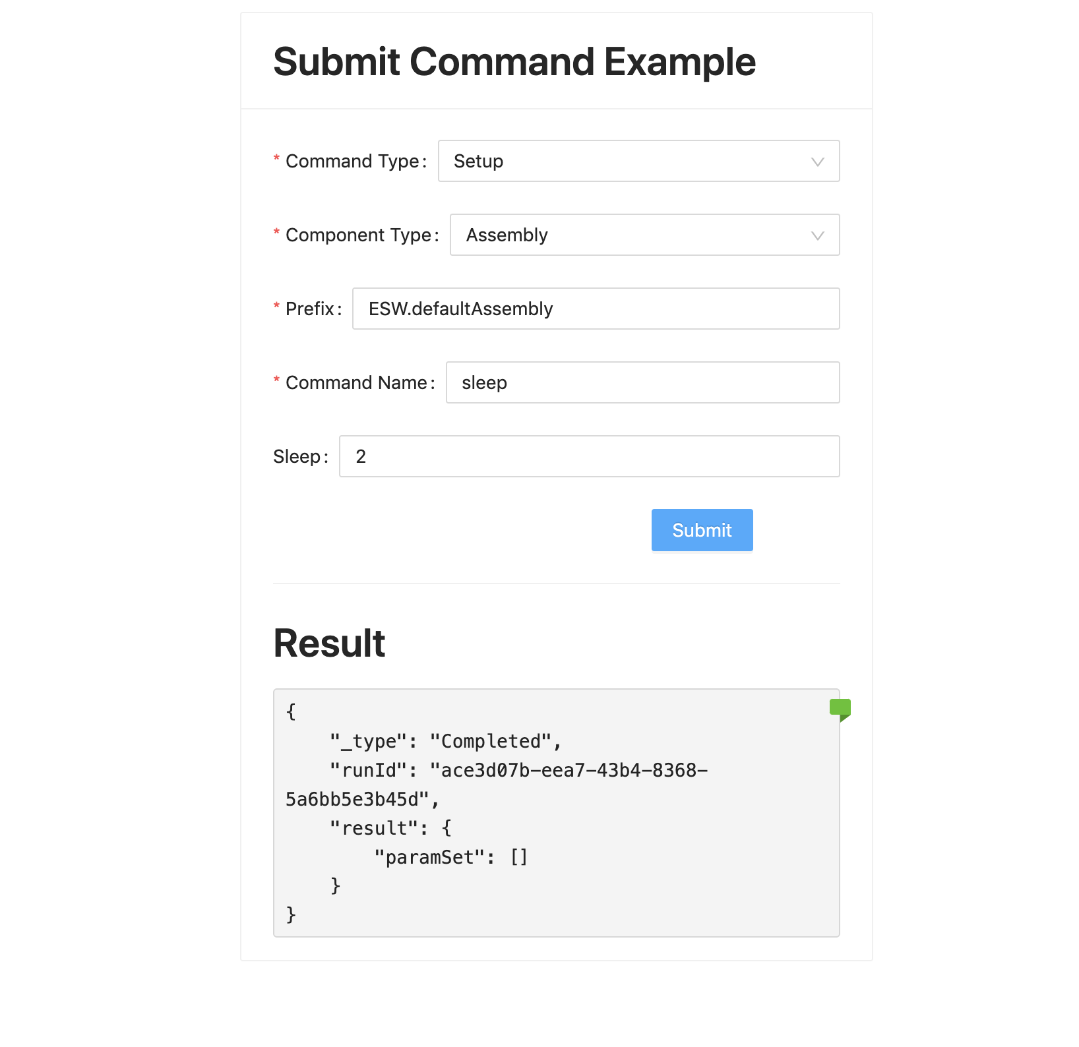The height and width of the screenshot is (1047, 1079).
Task: Focus the Prefix field with ESW.defaultAssembly
Action: (x=596, y=309)
